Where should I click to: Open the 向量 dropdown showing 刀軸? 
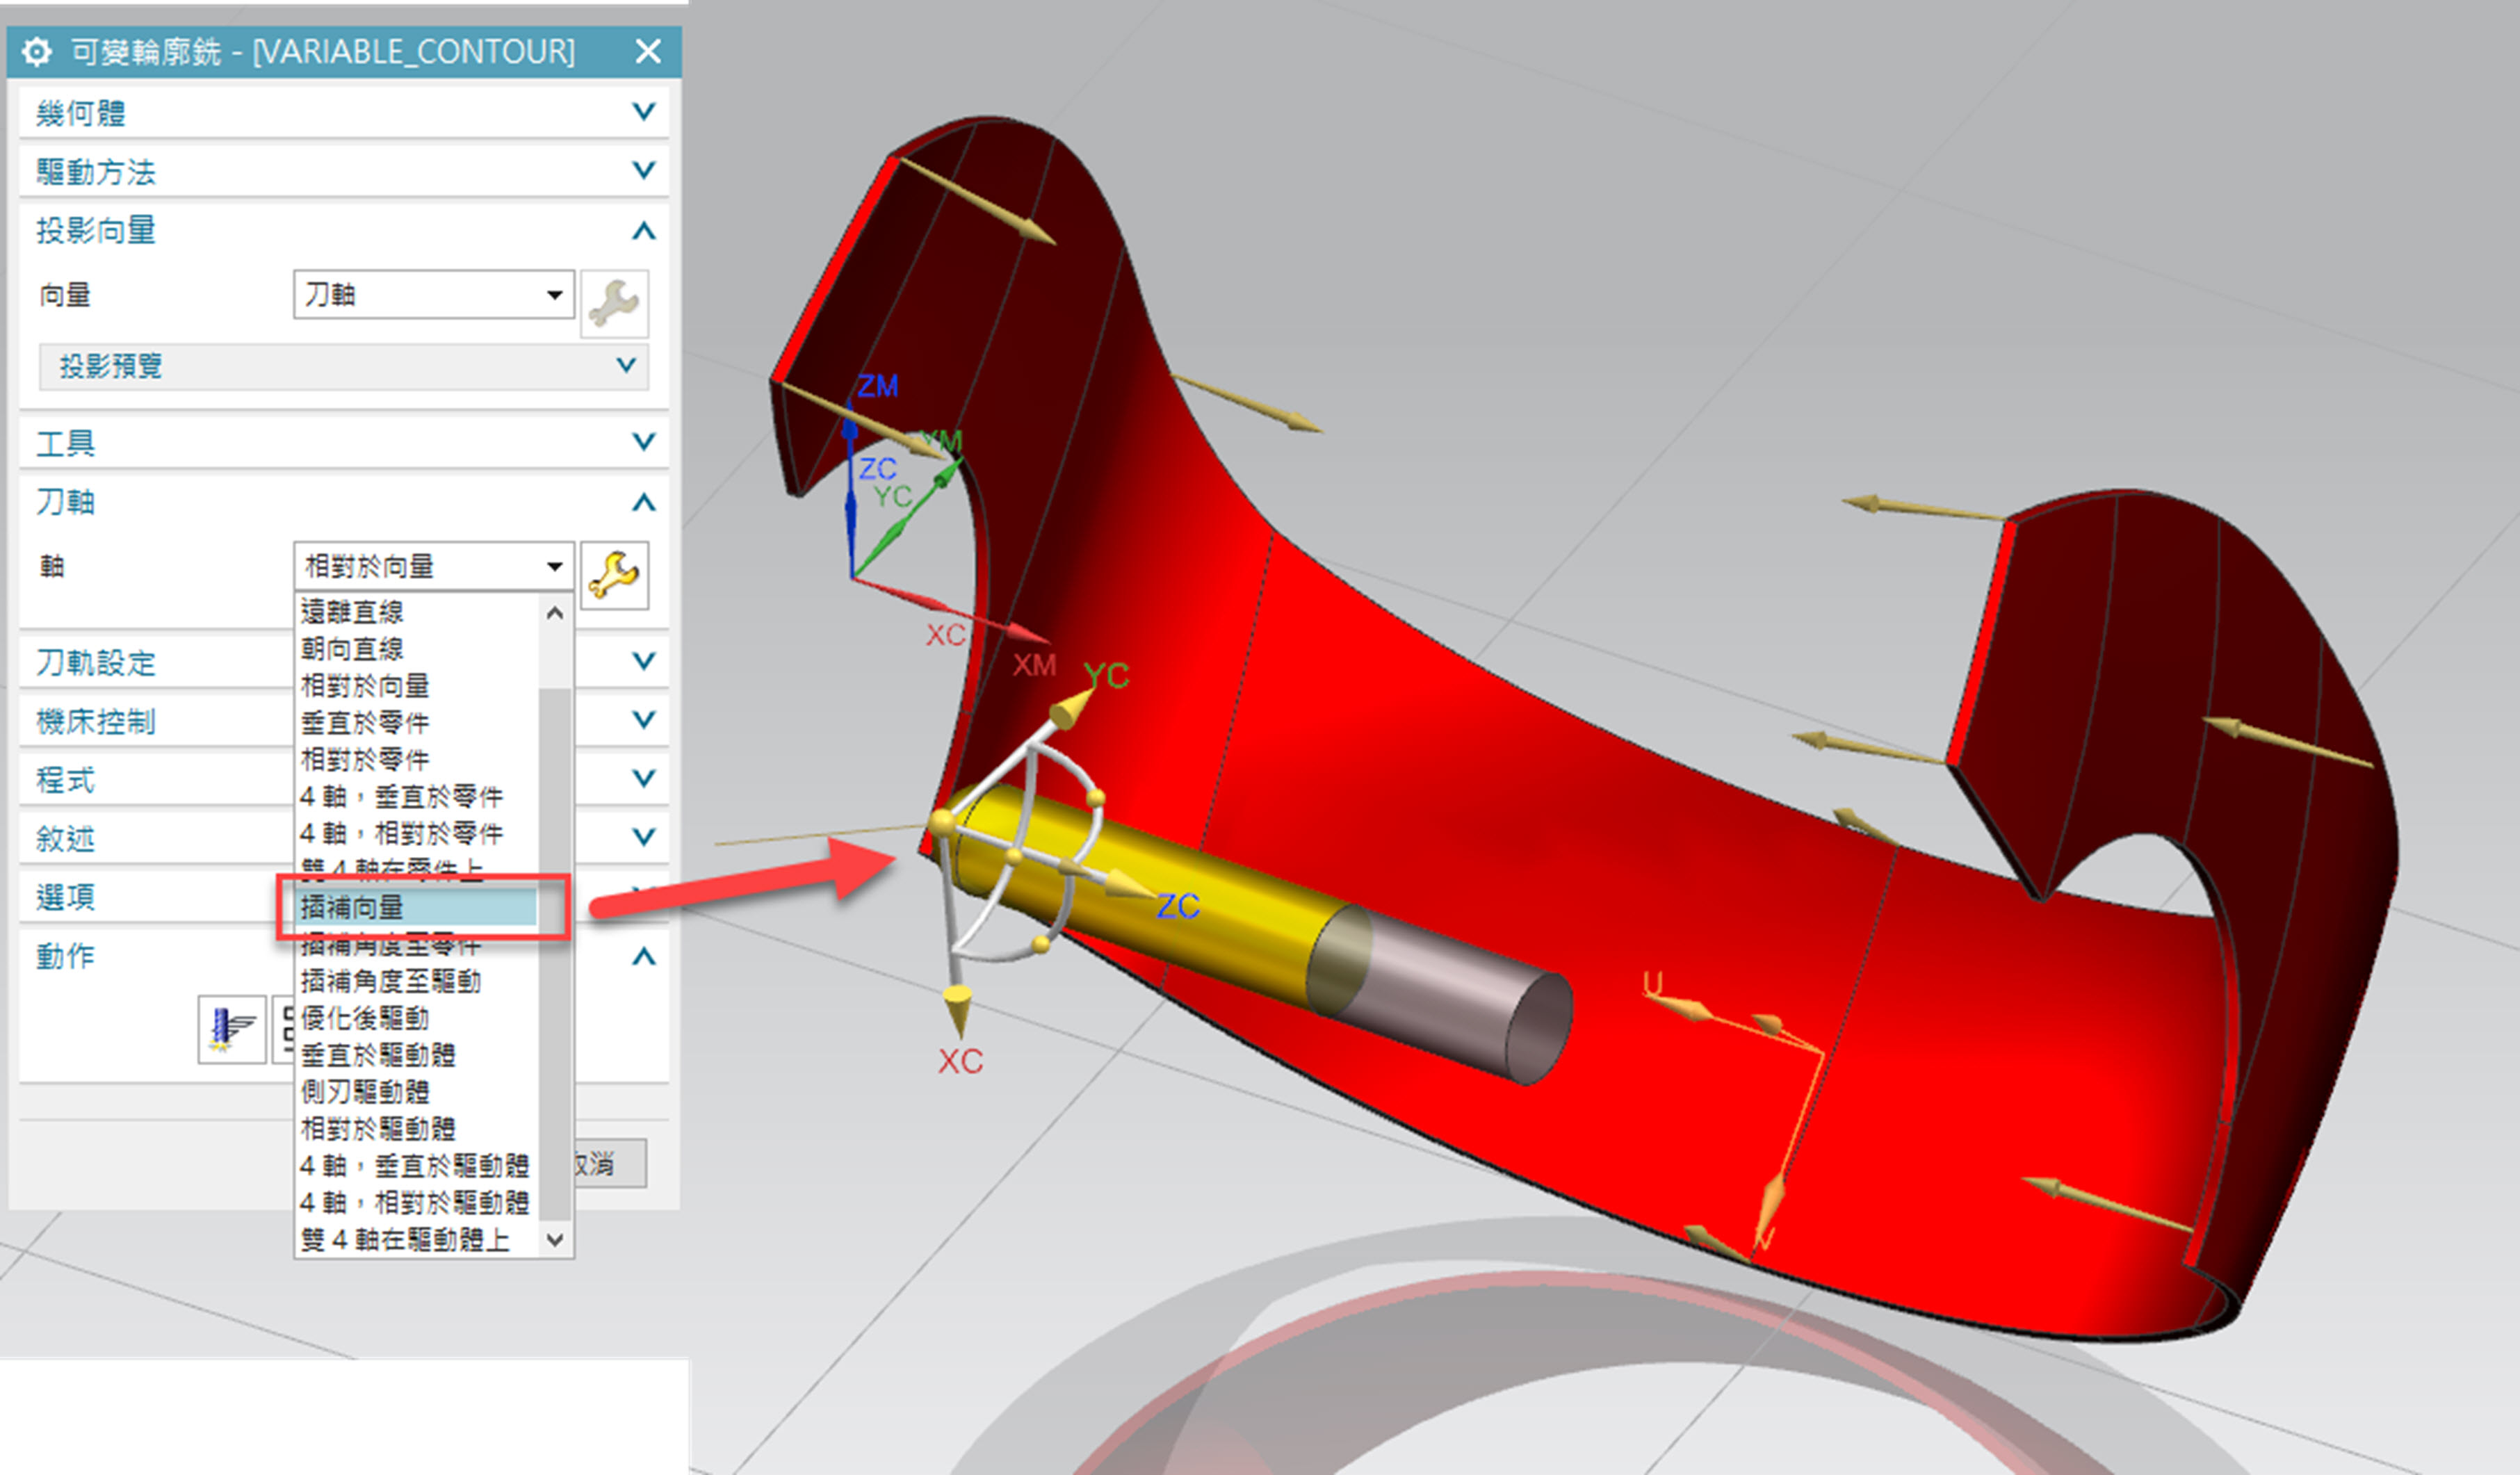433,294
